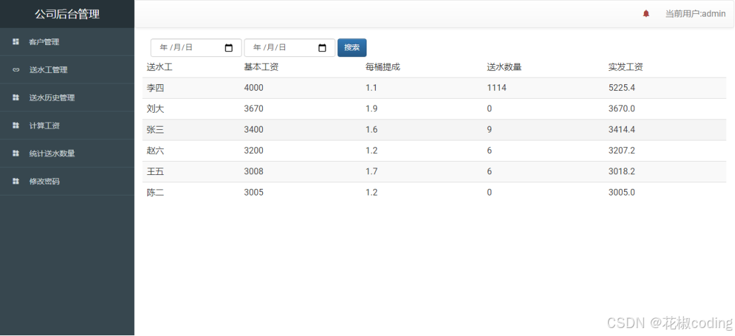Click the 每桶提成 column header
The image size is (735, 336).
click(x=383, y=67)
